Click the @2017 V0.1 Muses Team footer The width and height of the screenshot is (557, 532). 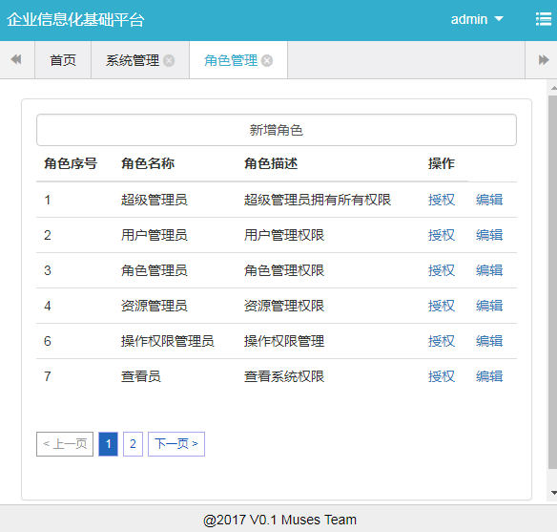[279, 520]
